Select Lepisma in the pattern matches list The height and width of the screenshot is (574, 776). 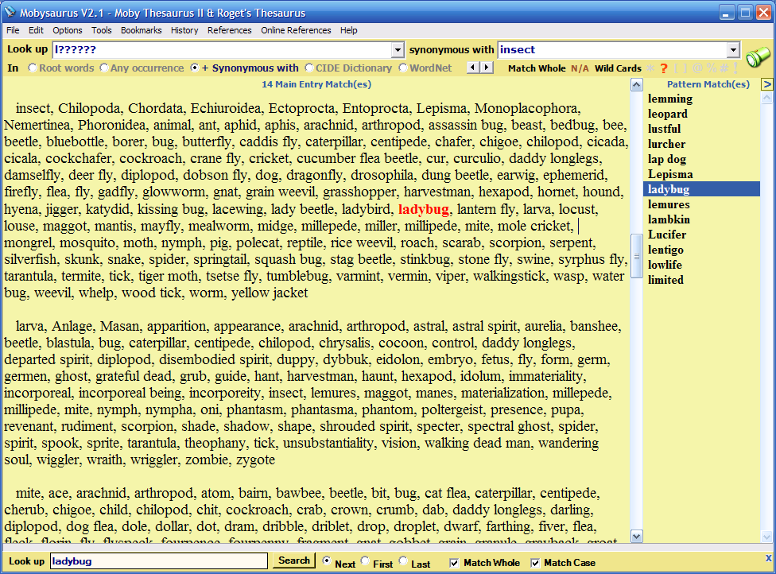(x=670, y=174)
